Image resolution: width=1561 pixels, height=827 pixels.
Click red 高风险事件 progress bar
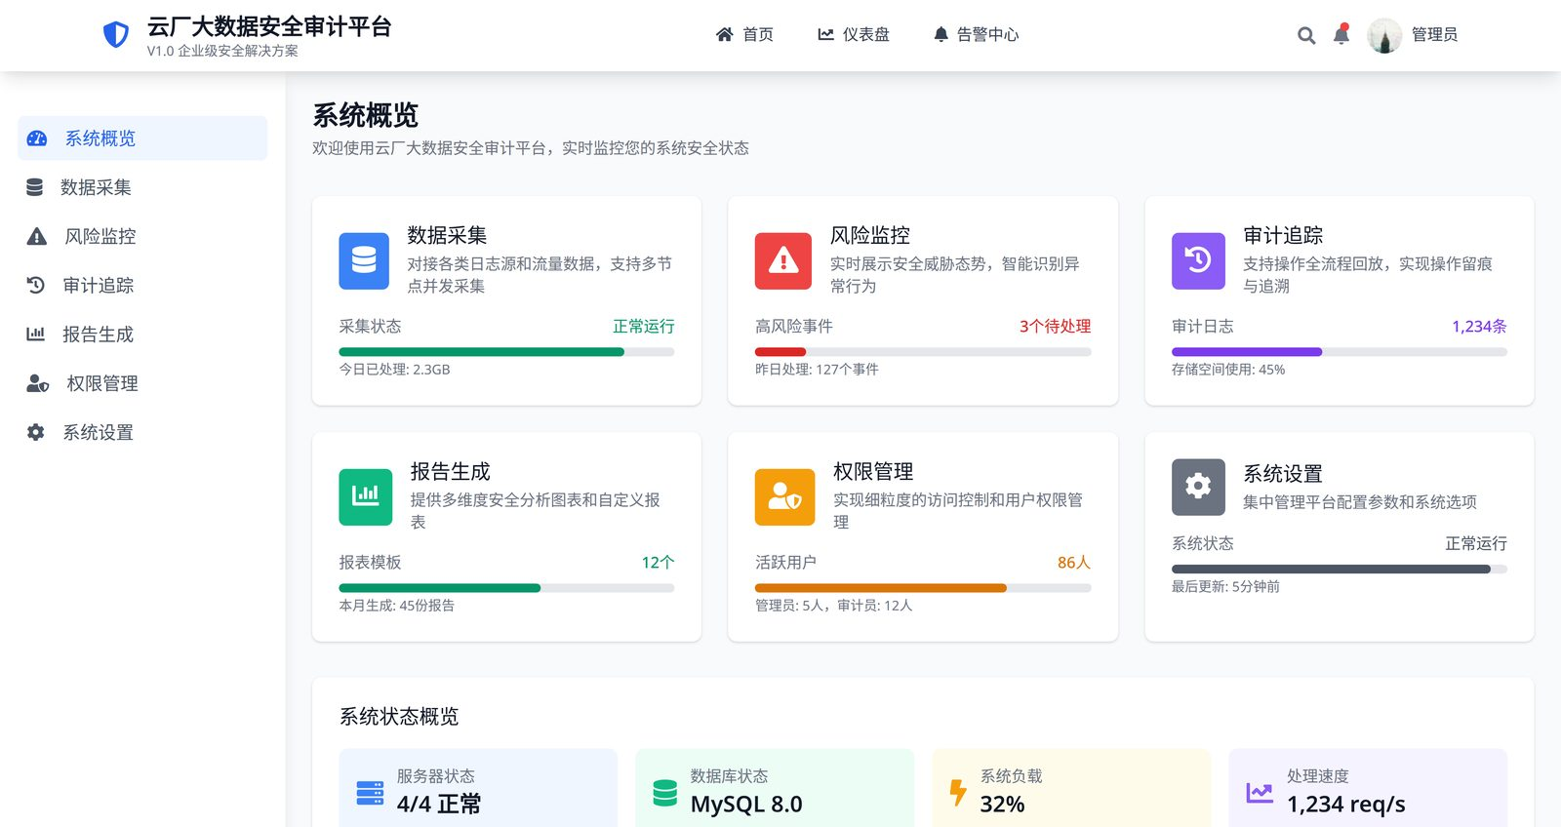tap(923, 352)
